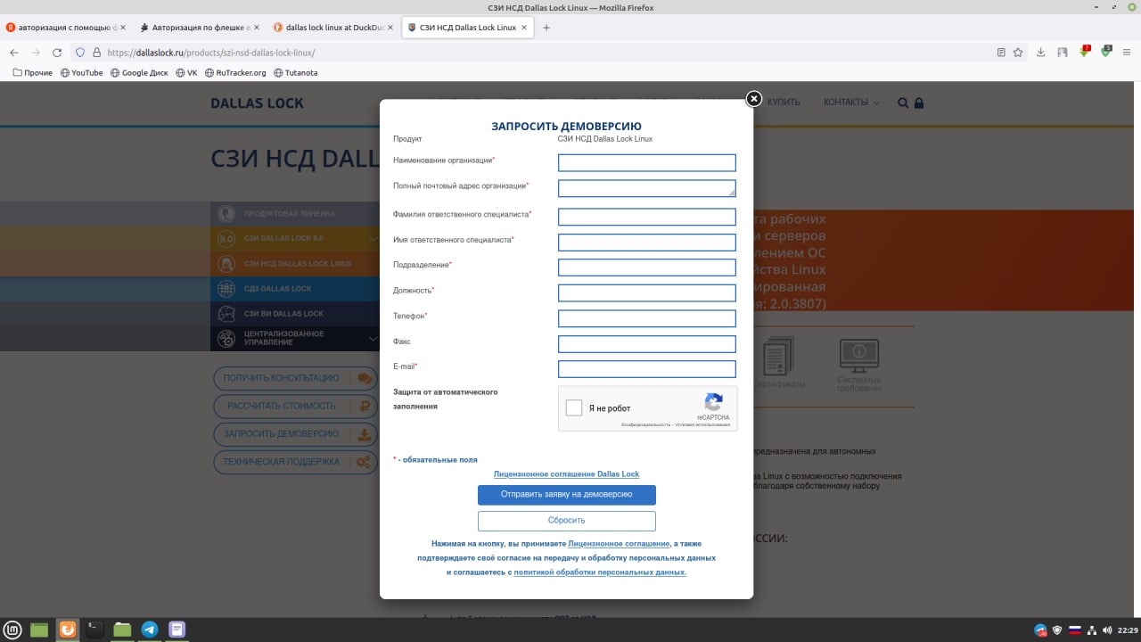Tick the reCAPTCHA "Я не робот" checkbox
Viewport: 1141px width, 642px height.
coord(574,408)
